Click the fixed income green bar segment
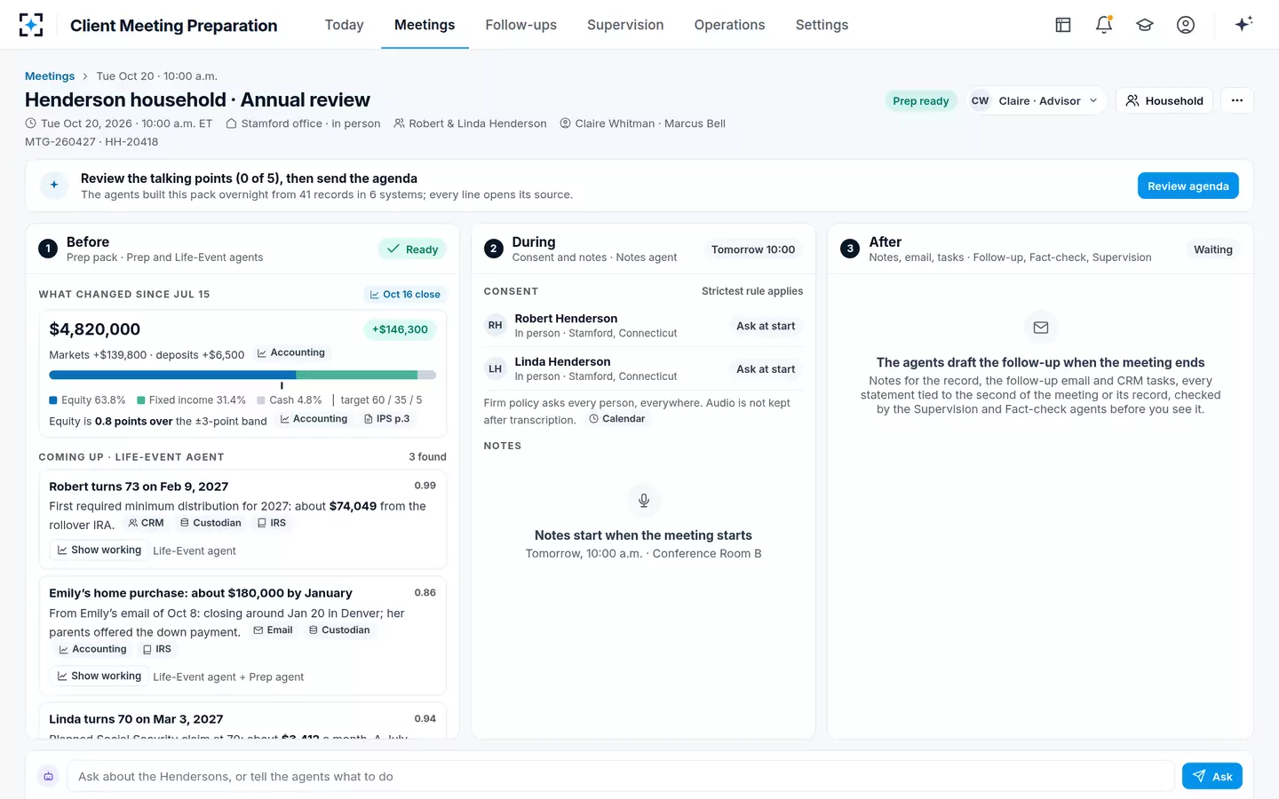1279x799 pixels. coord(356,375)
